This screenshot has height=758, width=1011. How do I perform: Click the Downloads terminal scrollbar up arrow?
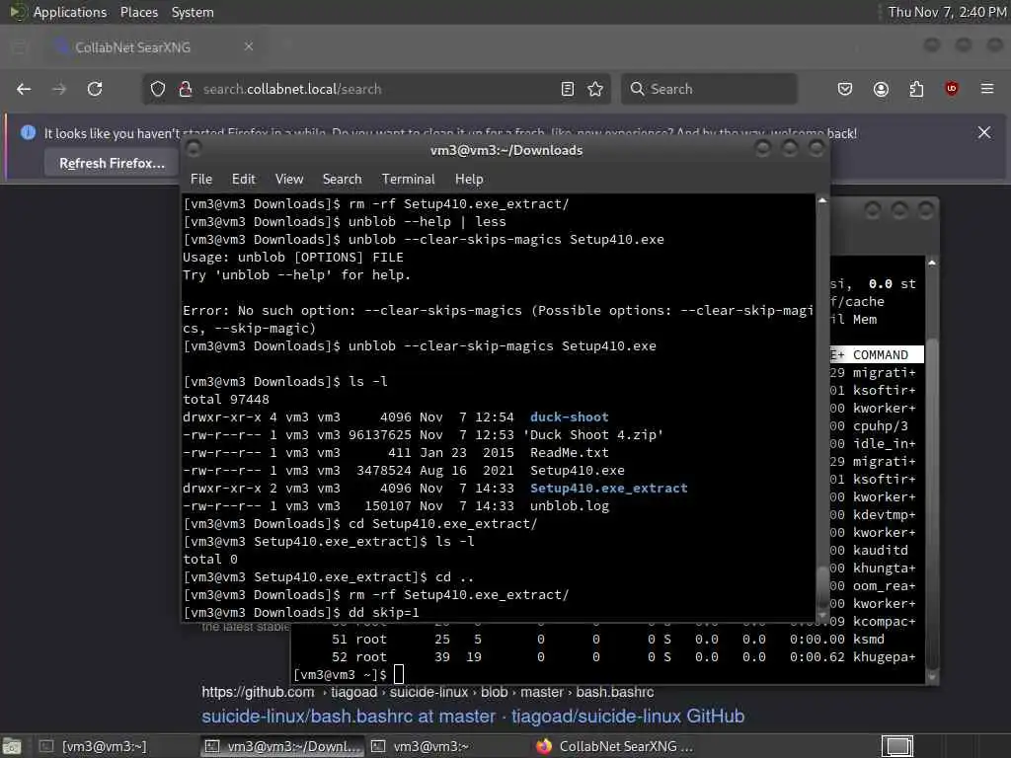822,200
